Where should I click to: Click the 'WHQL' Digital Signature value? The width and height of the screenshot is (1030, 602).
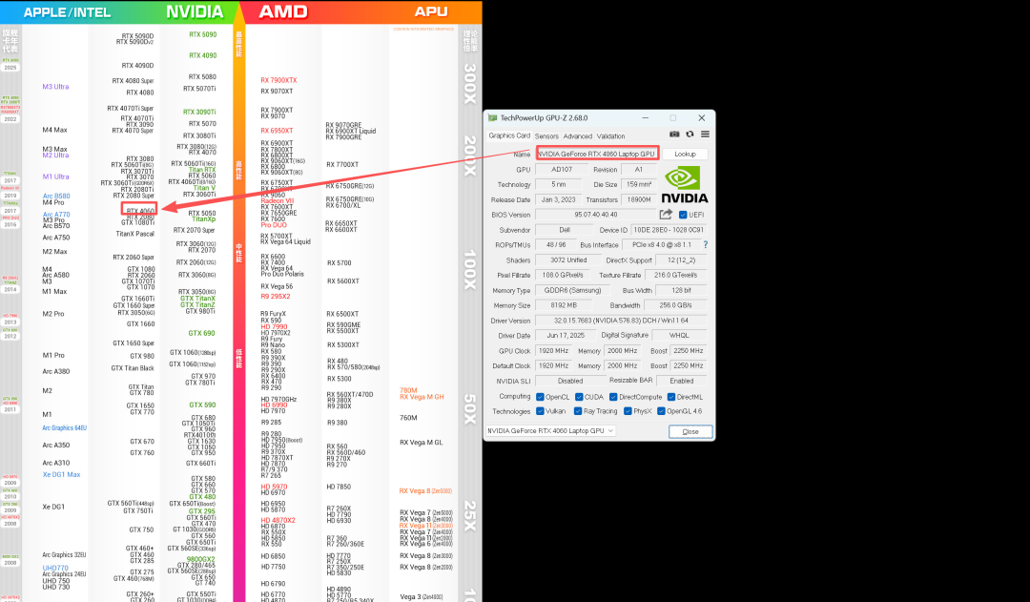coord(679,336)
